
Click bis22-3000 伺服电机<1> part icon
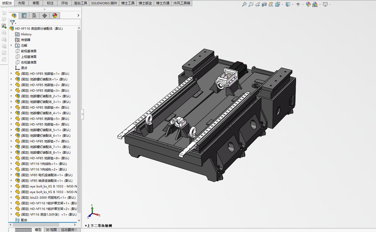(17, 197)
